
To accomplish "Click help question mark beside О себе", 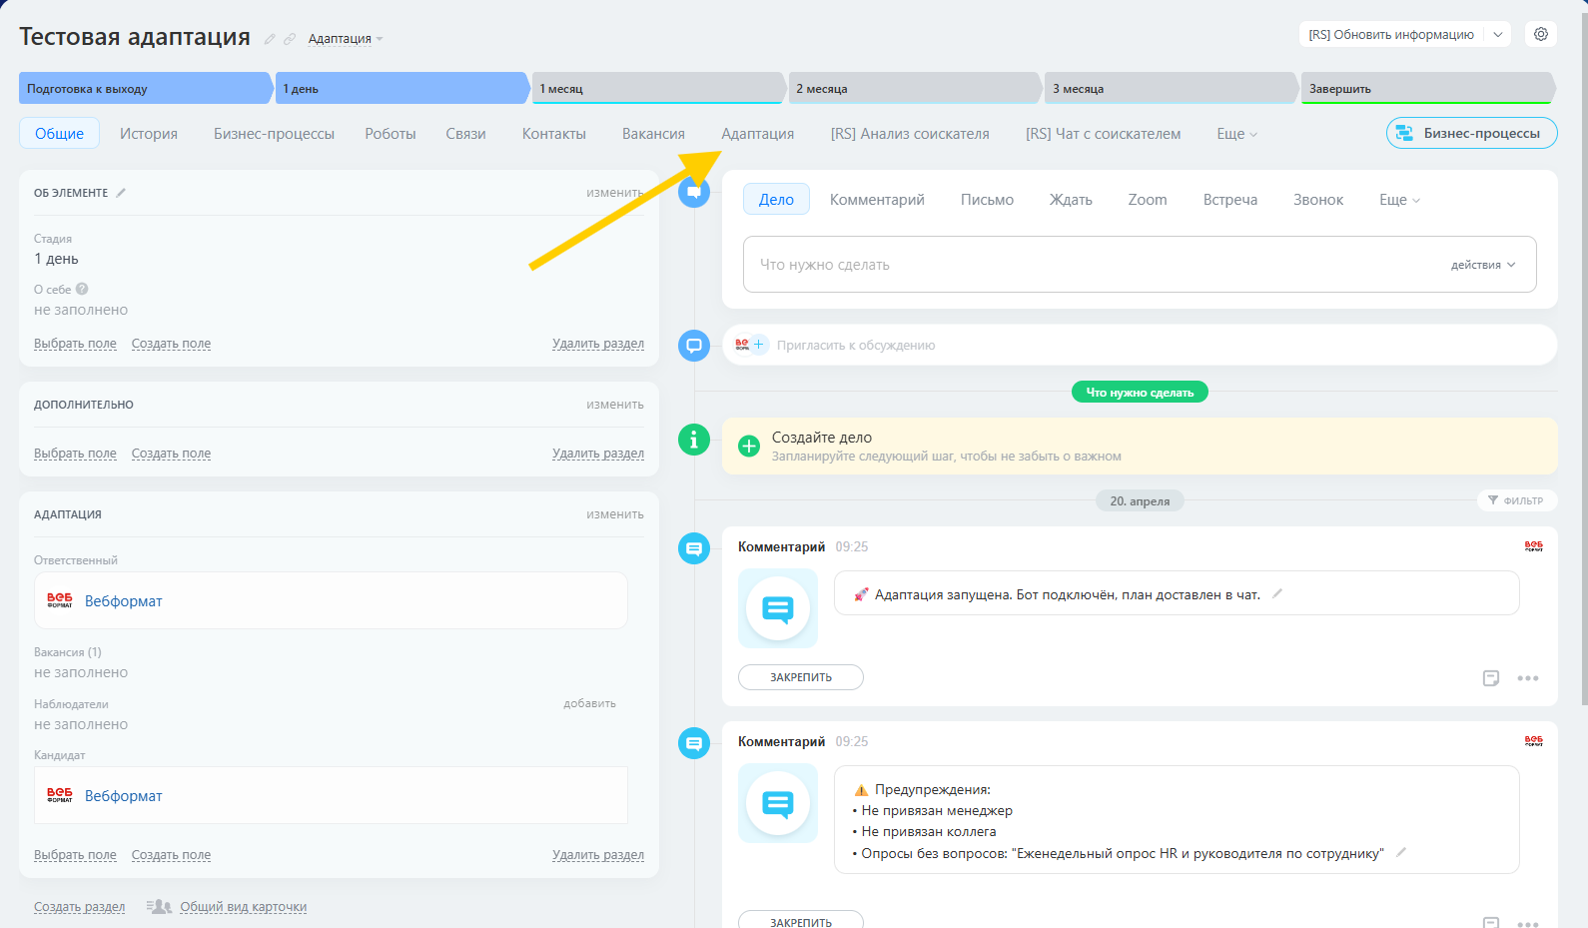I will tap(82, 289).
